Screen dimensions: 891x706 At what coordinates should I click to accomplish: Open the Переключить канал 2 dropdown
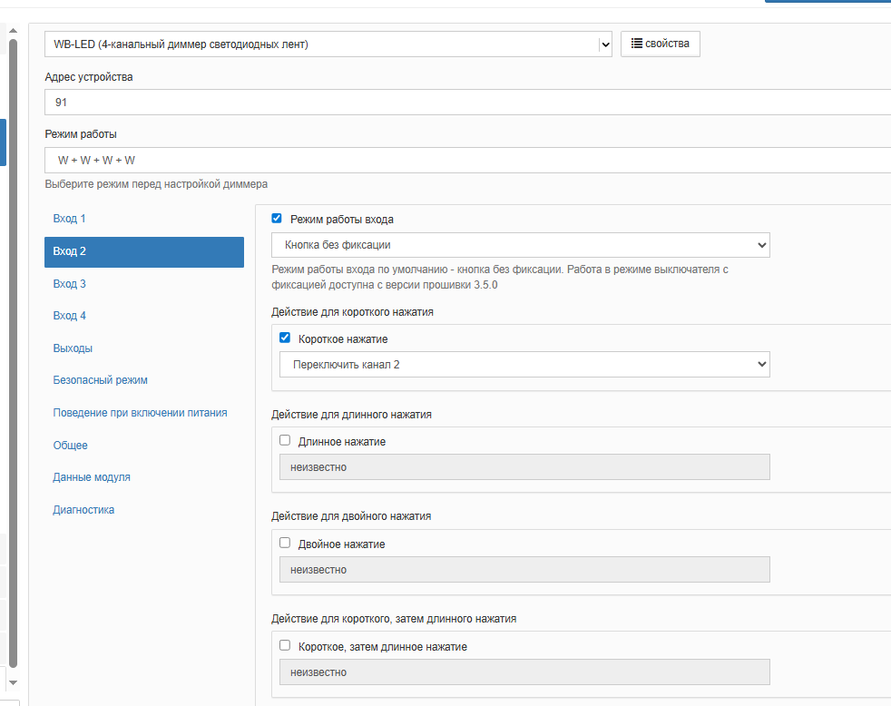524,364
